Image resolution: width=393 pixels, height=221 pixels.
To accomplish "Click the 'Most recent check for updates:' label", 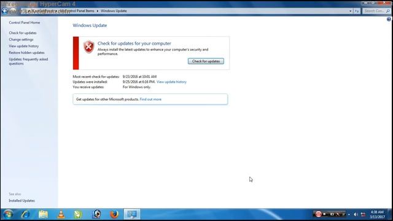I will coord(96,77).
